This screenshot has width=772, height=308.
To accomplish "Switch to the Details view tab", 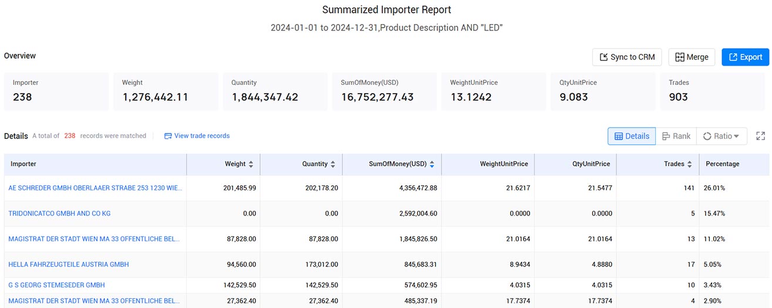I will coord(632,136).
